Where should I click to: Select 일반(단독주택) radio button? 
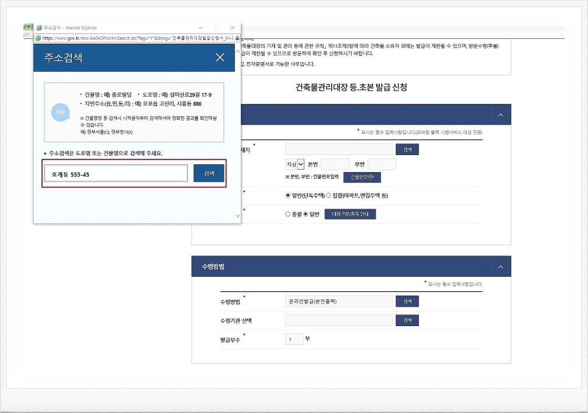pyautogui.click(x=288, y=196)
